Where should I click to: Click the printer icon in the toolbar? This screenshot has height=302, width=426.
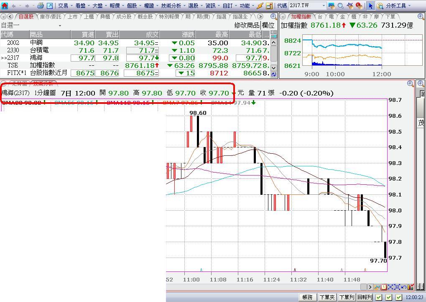coord(41,5)
